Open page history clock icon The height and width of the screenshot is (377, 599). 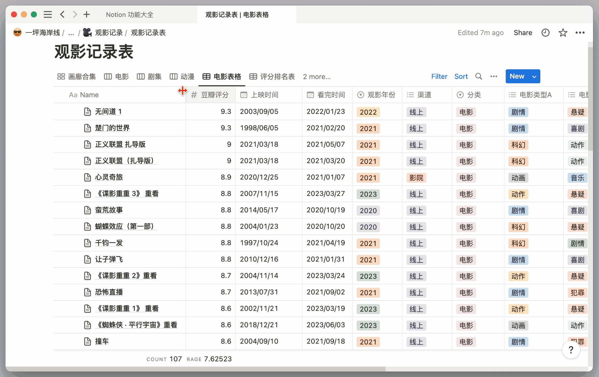545,32
